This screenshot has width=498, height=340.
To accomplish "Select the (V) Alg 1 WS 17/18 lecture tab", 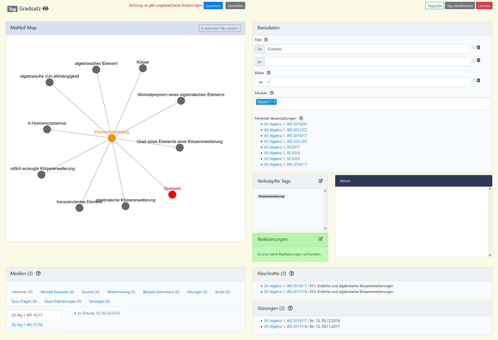I will point(35,325).
